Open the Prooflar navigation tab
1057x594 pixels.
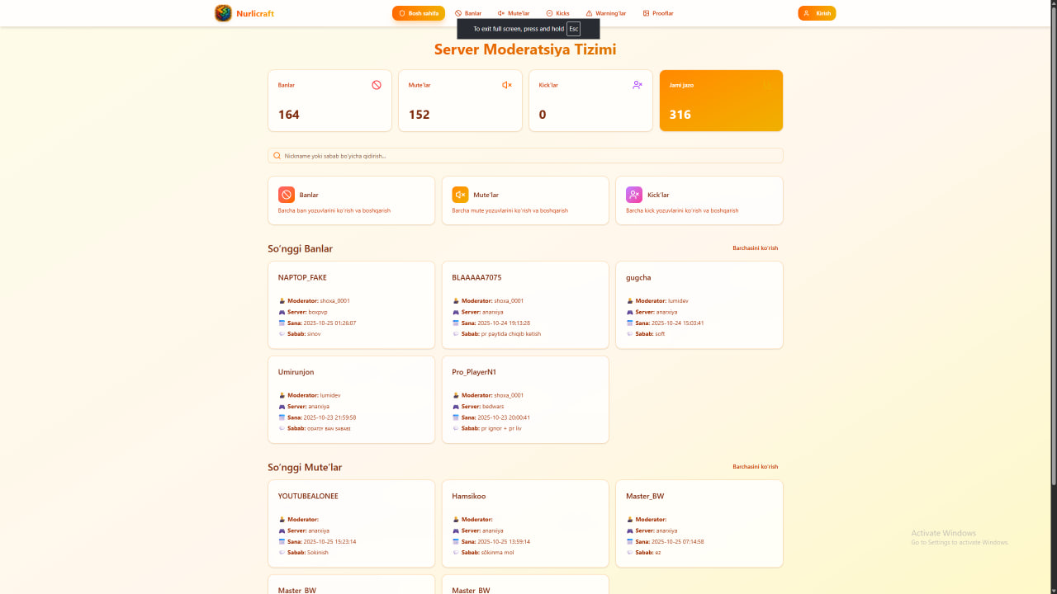tap(658, 13)
